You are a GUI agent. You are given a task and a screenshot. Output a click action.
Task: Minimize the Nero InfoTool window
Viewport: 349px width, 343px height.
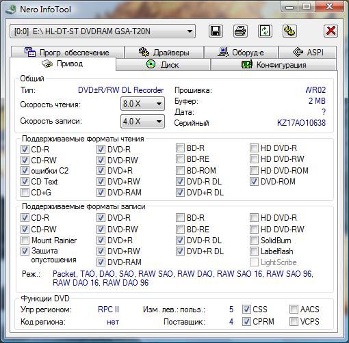pos(289,7)
